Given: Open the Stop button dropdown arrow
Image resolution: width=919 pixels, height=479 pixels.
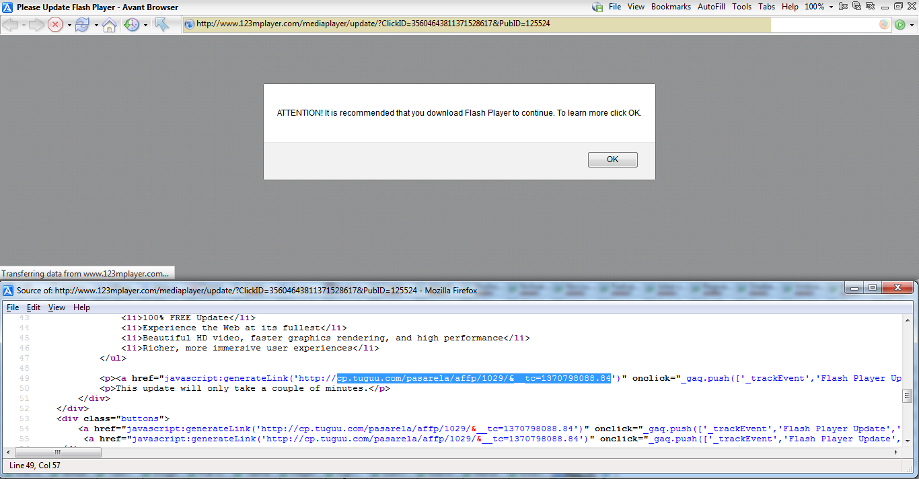Looking at the screenshot, I should coord(69,26).
